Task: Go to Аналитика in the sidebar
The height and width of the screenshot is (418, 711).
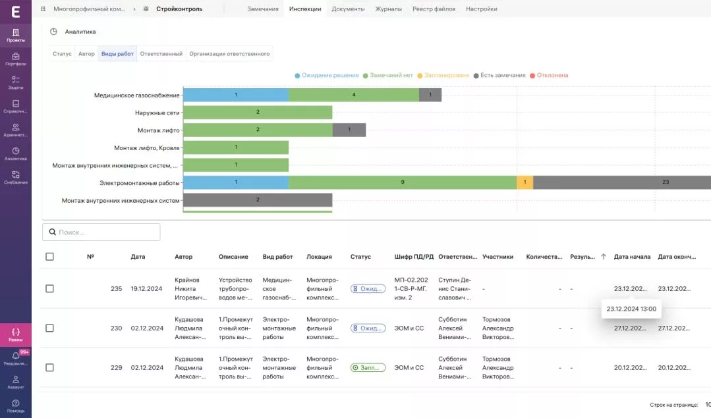Action: 15,154
